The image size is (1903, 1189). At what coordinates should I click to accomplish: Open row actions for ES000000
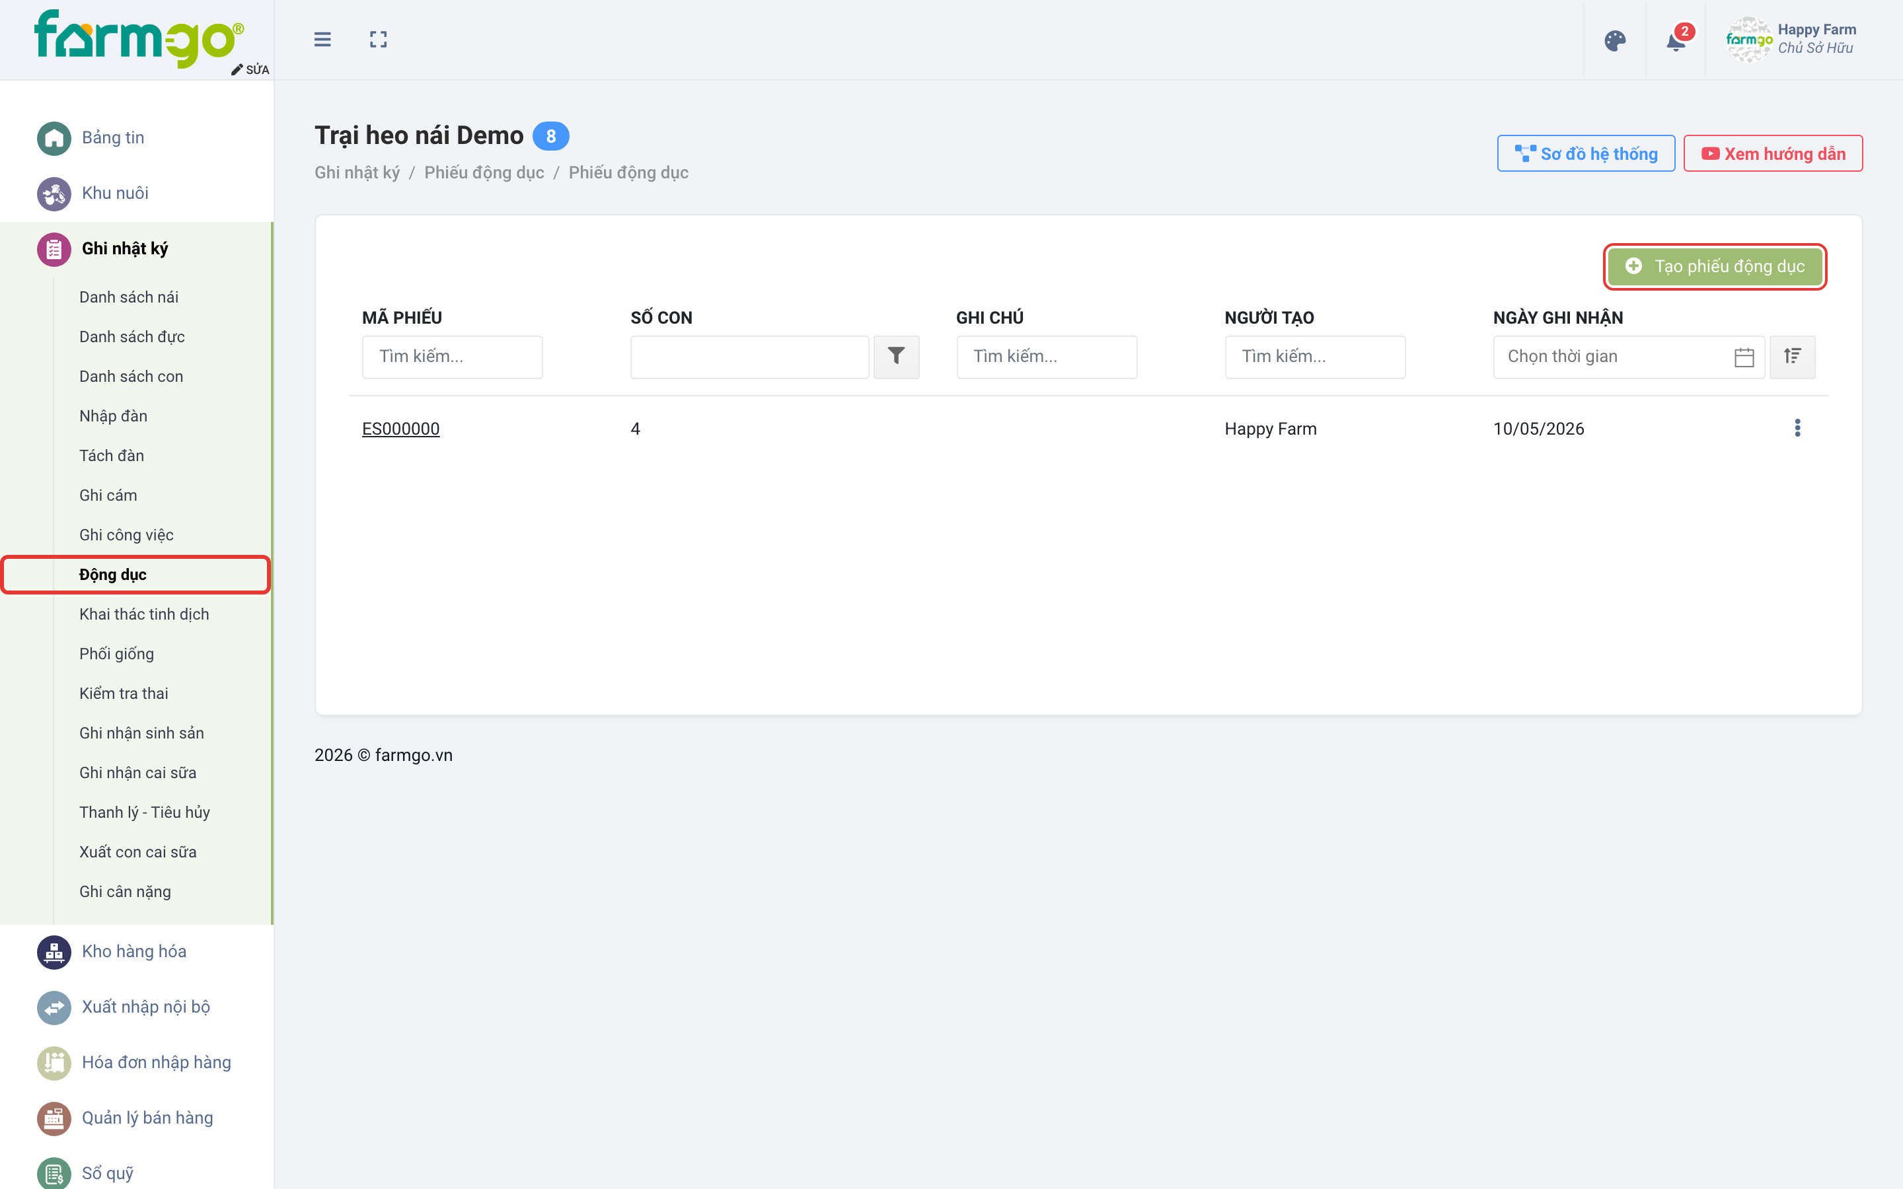point(1797,428)
